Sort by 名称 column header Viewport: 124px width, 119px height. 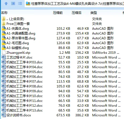click(4, 13)
